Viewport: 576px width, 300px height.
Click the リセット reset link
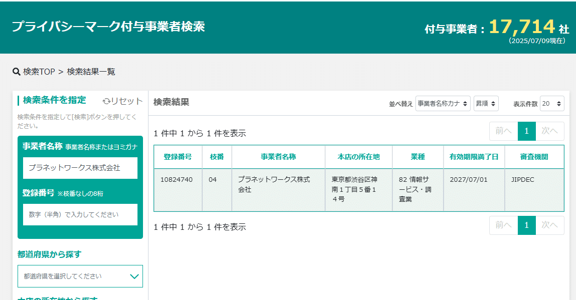127,101
